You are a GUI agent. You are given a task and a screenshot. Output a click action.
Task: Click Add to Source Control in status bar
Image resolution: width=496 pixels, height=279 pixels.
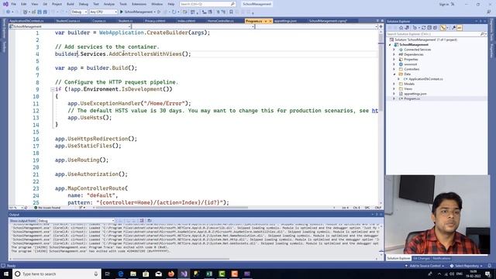tap(425, 266)
